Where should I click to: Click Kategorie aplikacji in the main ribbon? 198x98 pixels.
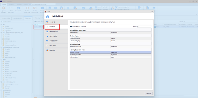[x=101, y=7]
